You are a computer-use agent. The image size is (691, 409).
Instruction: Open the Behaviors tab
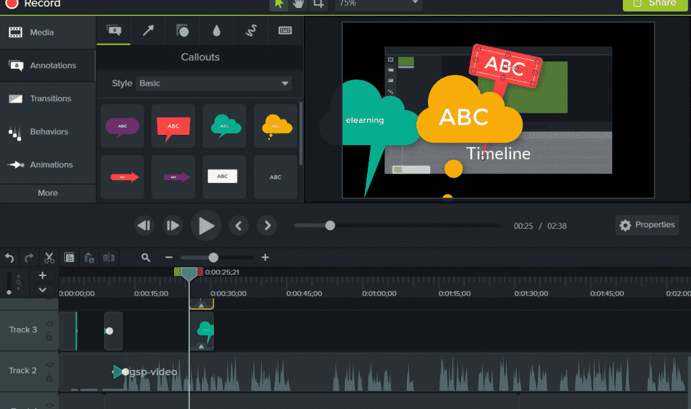click(48, 132)
